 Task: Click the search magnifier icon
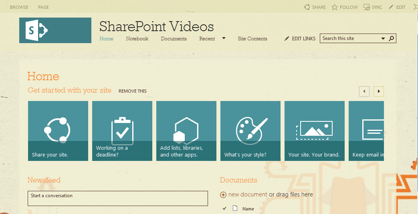tap(391, 38)
